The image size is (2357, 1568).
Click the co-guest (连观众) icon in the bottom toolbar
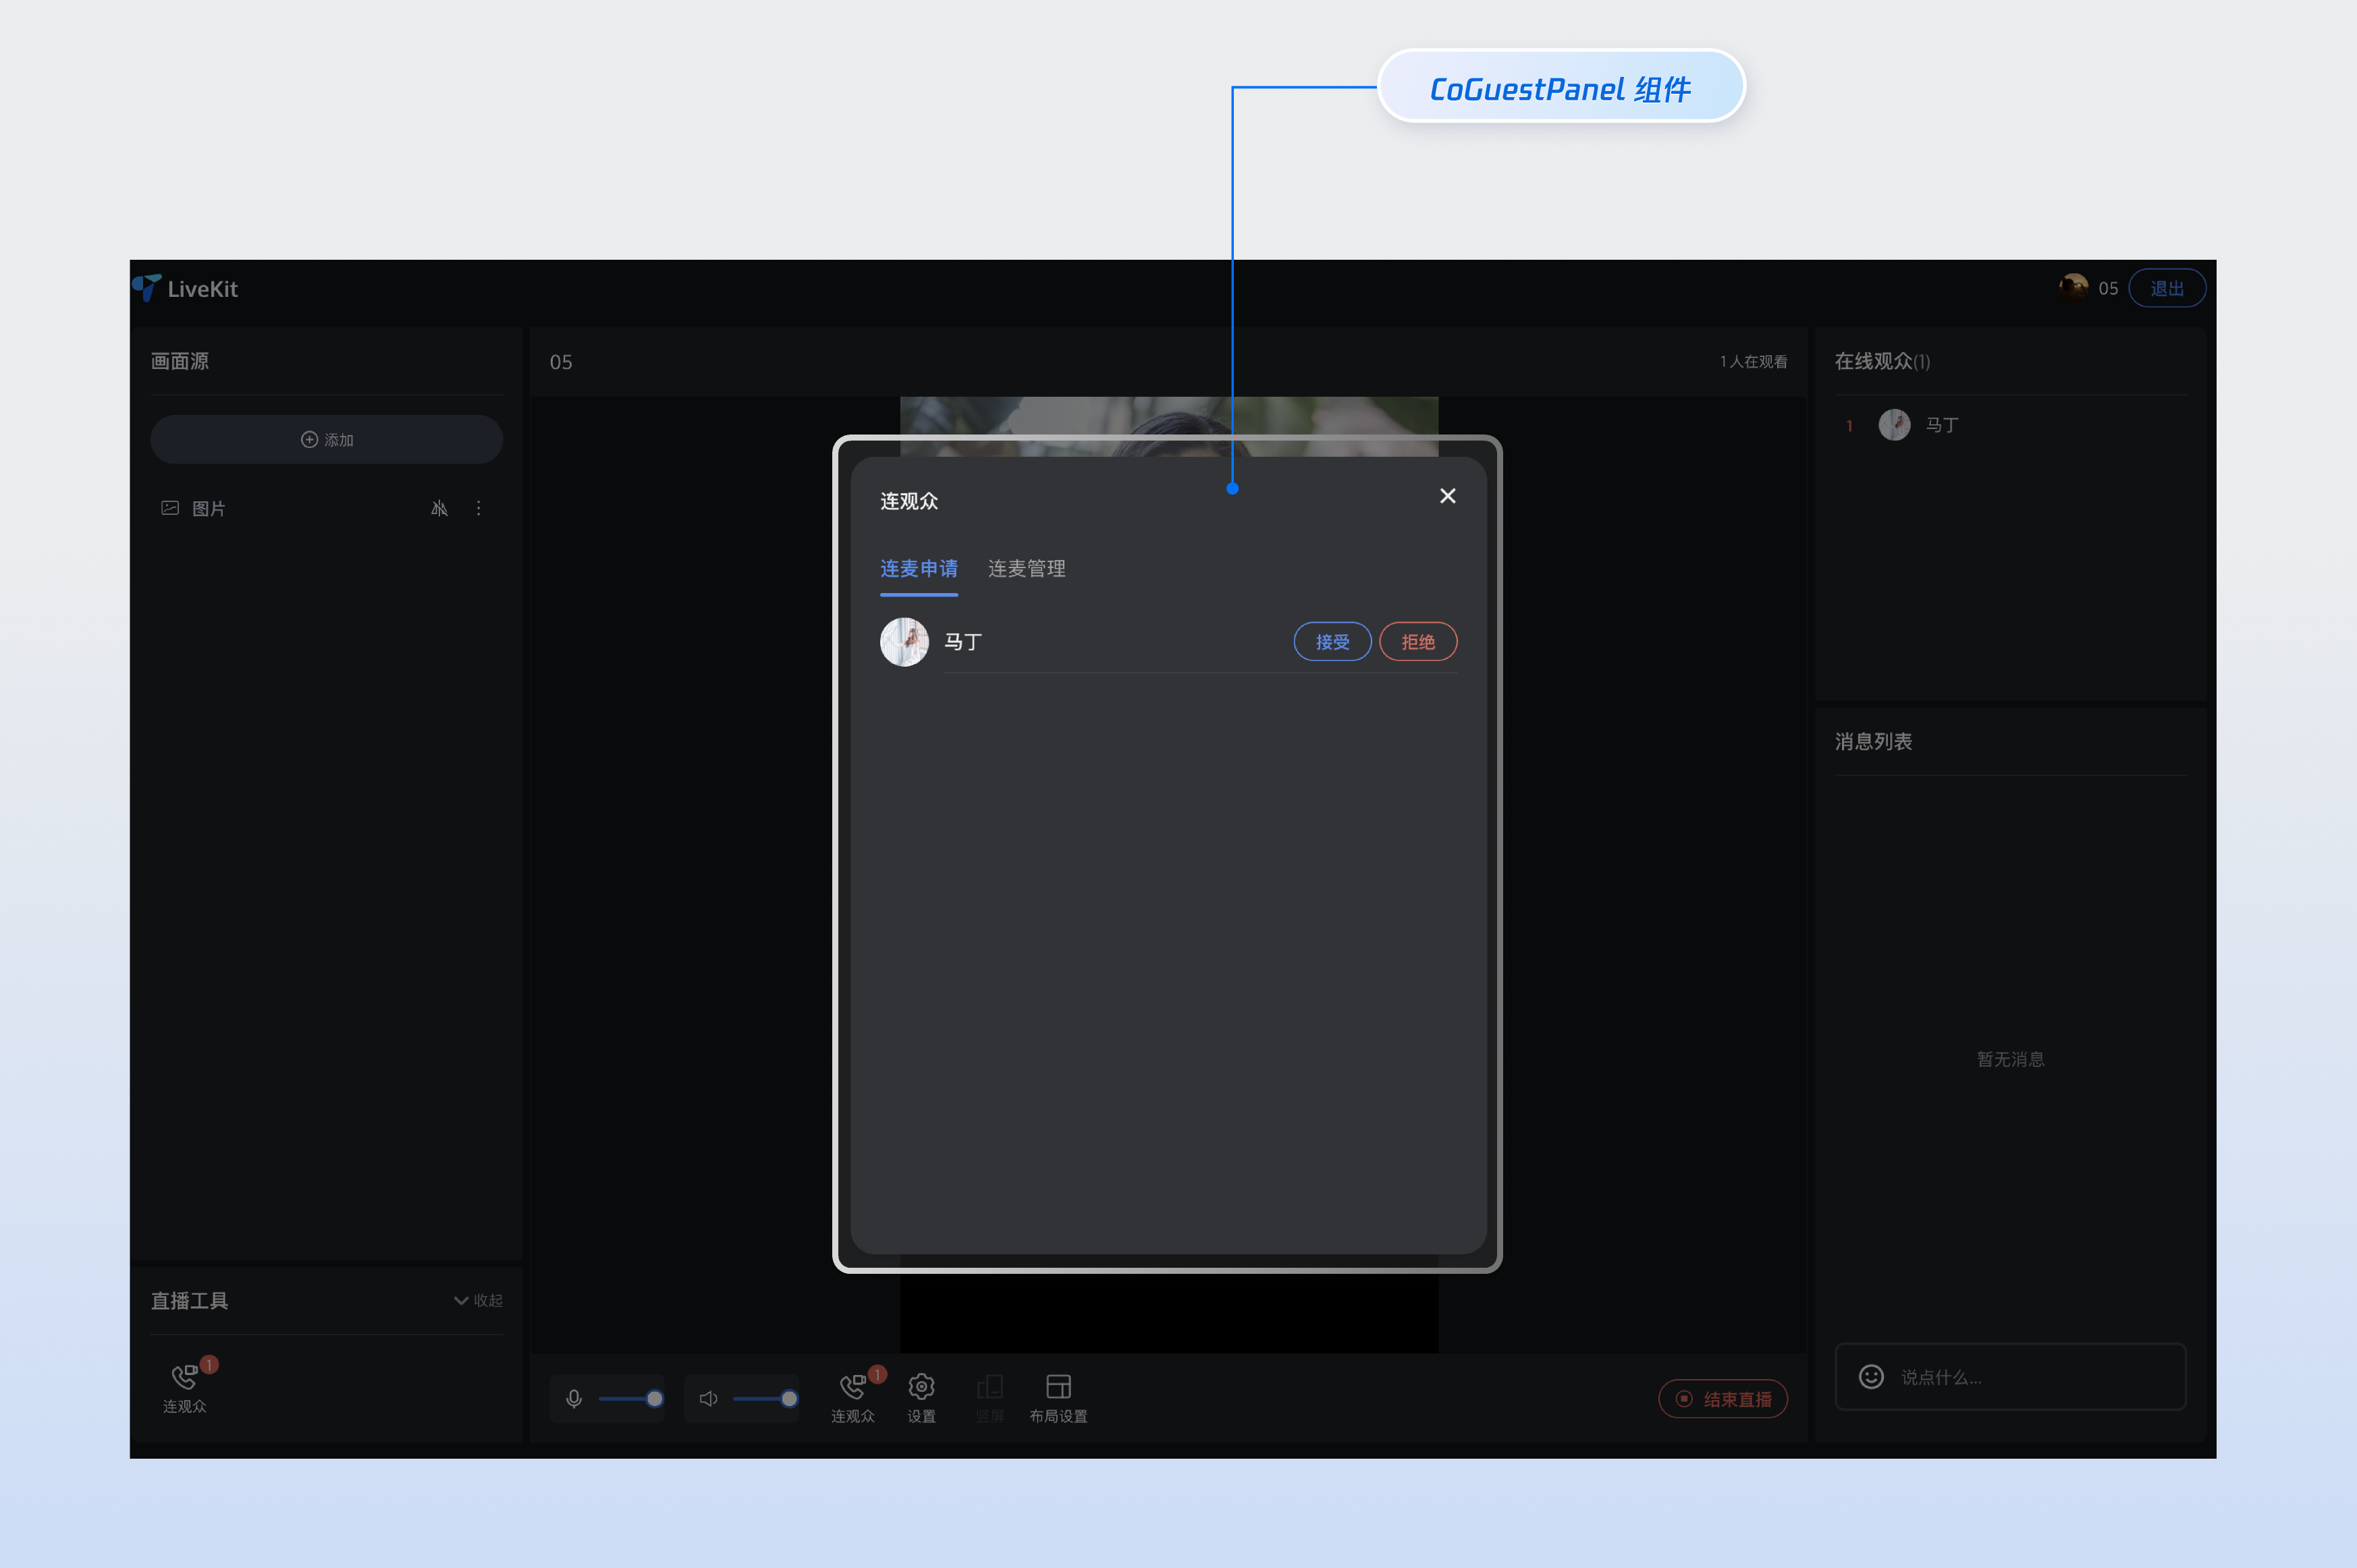click(852, 1387)
